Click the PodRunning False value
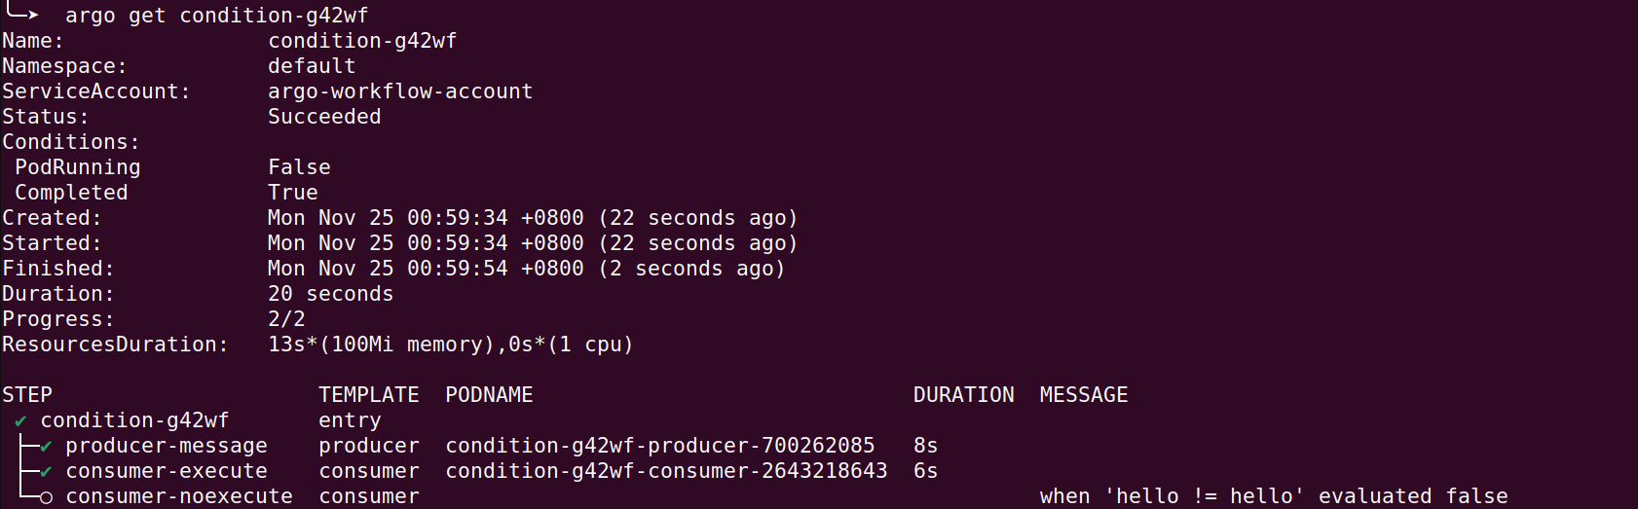The height and width of the screenshot is (509, 1638). [x=299, y=167]
